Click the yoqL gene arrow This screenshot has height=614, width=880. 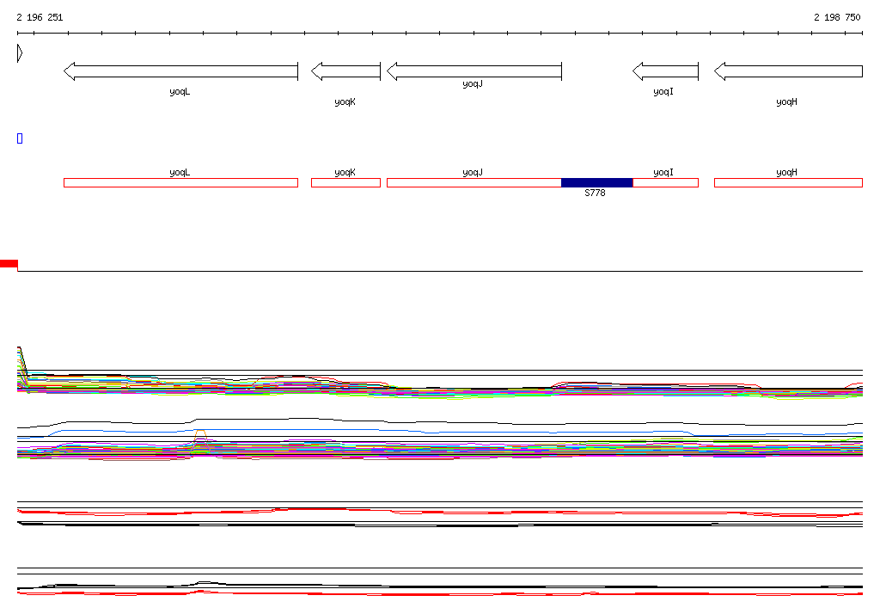(x=180, y=71)
